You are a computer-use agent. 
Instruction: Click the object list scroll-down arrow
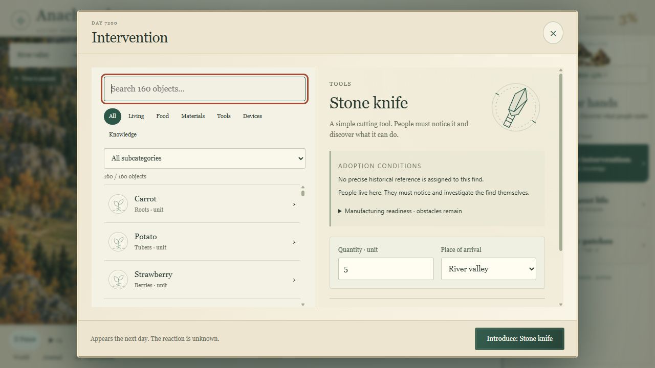303,305
